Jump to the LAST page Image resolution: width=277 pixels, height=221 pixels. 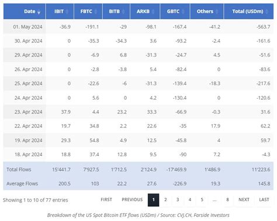264,200
